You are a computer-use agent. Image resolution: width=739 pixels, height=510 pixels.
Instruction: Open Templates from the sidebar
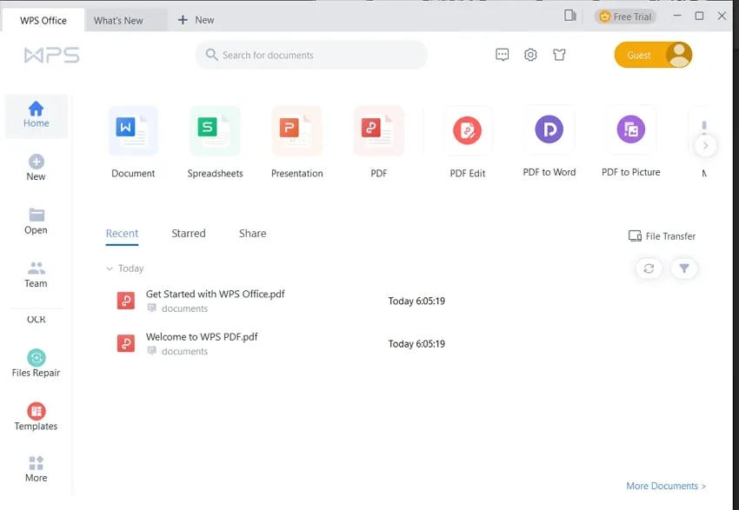[37, 417]
